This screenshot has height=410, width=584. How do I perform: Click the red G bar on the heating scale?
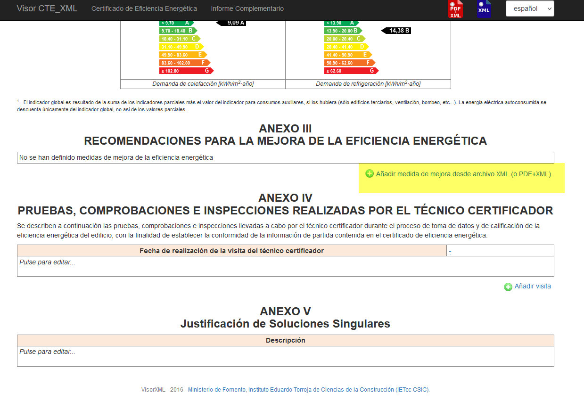point(186,71)
